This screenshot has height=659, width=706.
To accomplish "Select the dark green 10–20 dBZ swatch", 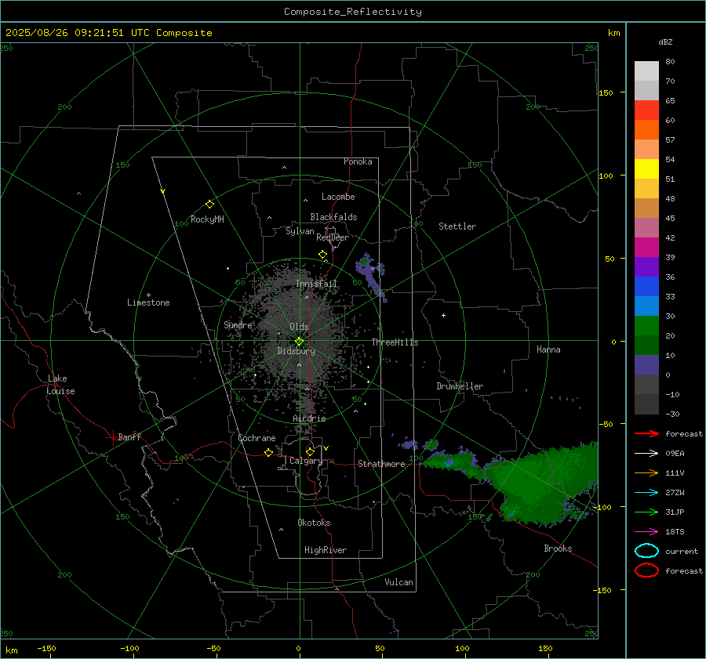I will (646, 346).
